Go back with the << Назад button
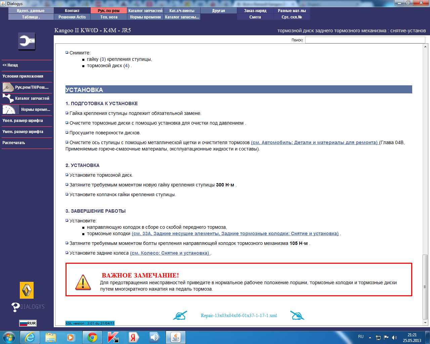Screen dimensions: 430x344 pos(27,65)
